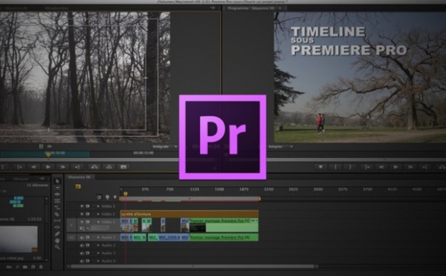The image size is (446, 276).
Task: Click the work area bar end handle
Action: pyautogui.click(x=259, y=199)
